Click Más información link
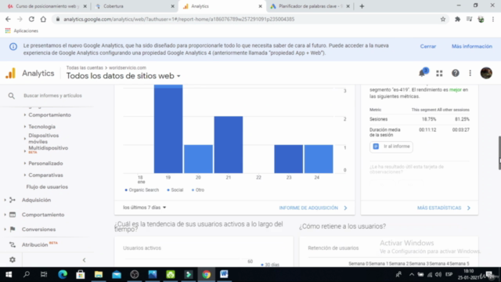 click(x=471, y=46)
